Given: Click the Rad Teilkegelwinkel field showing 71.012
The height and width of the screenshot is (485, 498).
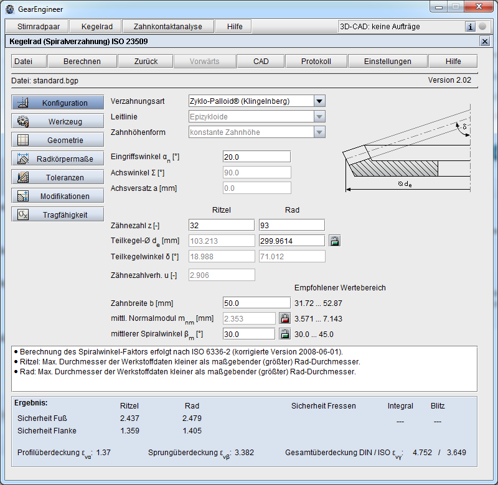Looking at the screenshot, I should coord(292,256).
